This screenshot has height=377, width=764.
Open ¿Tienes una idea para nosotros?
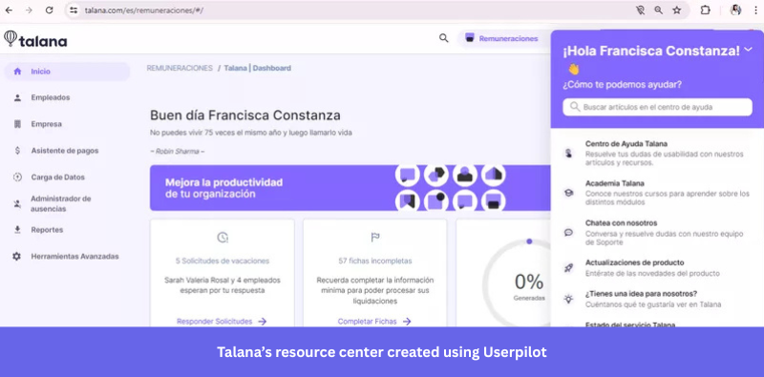[657, 299]
